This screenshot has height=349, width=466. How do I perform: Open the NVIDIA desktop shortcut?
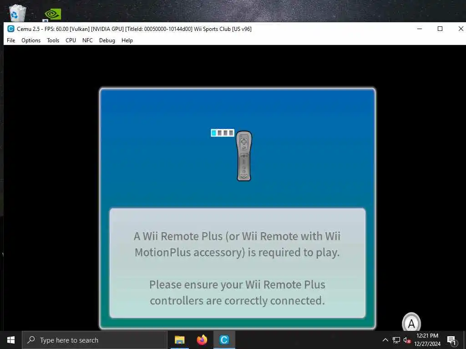(53, 14)
